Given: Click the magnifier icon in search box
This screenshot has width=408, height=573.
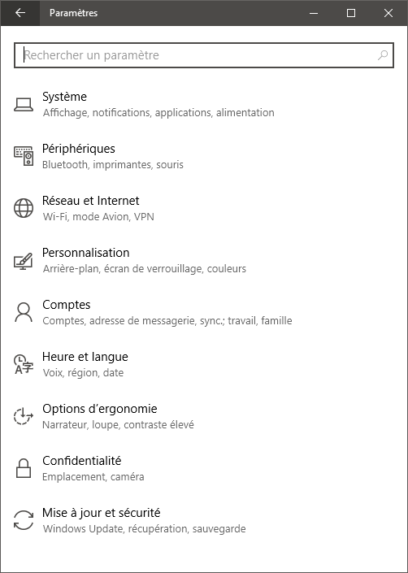Looking at the screenshot, I should [383, 55].
